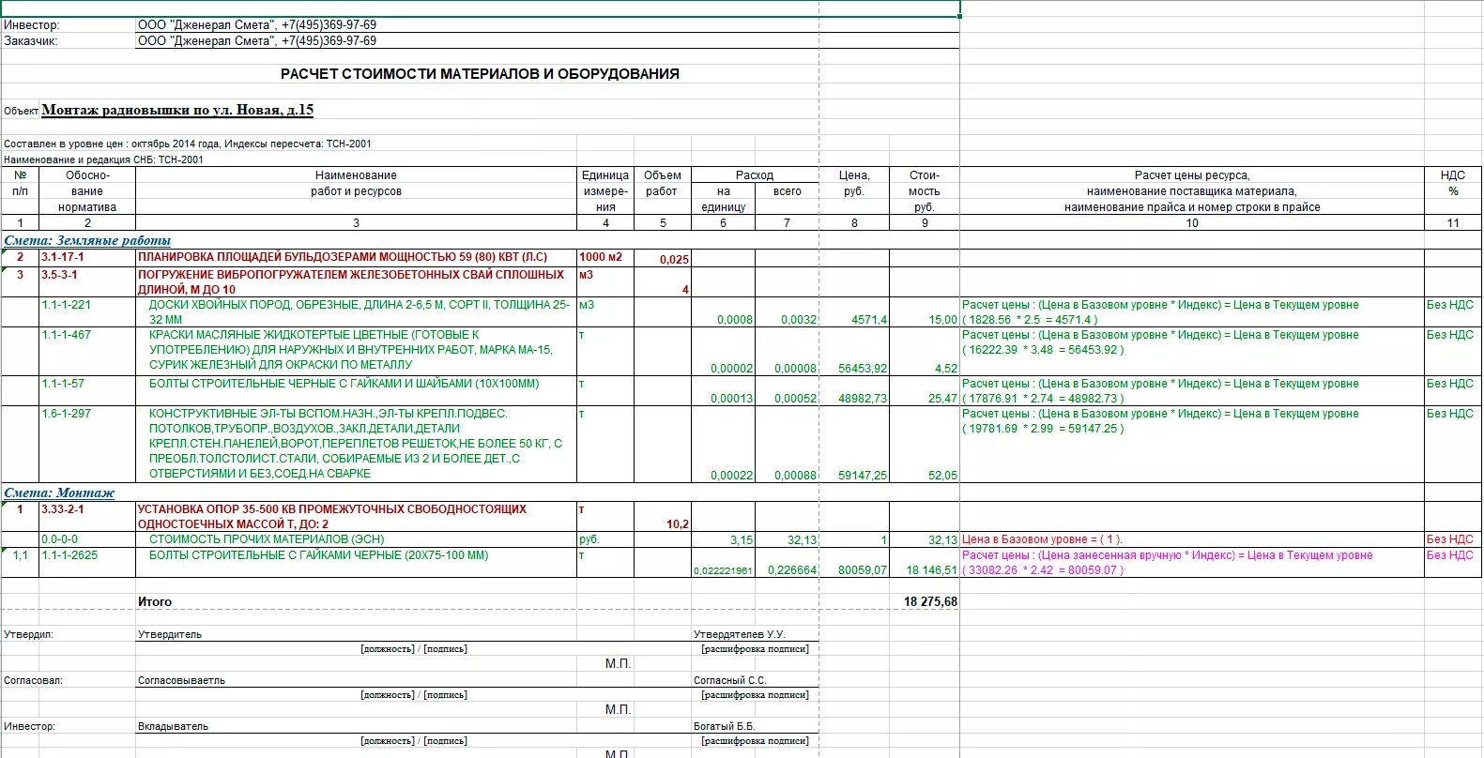
Task: Click the 'Смета: Земляные работы' section link
Action: 87,240
